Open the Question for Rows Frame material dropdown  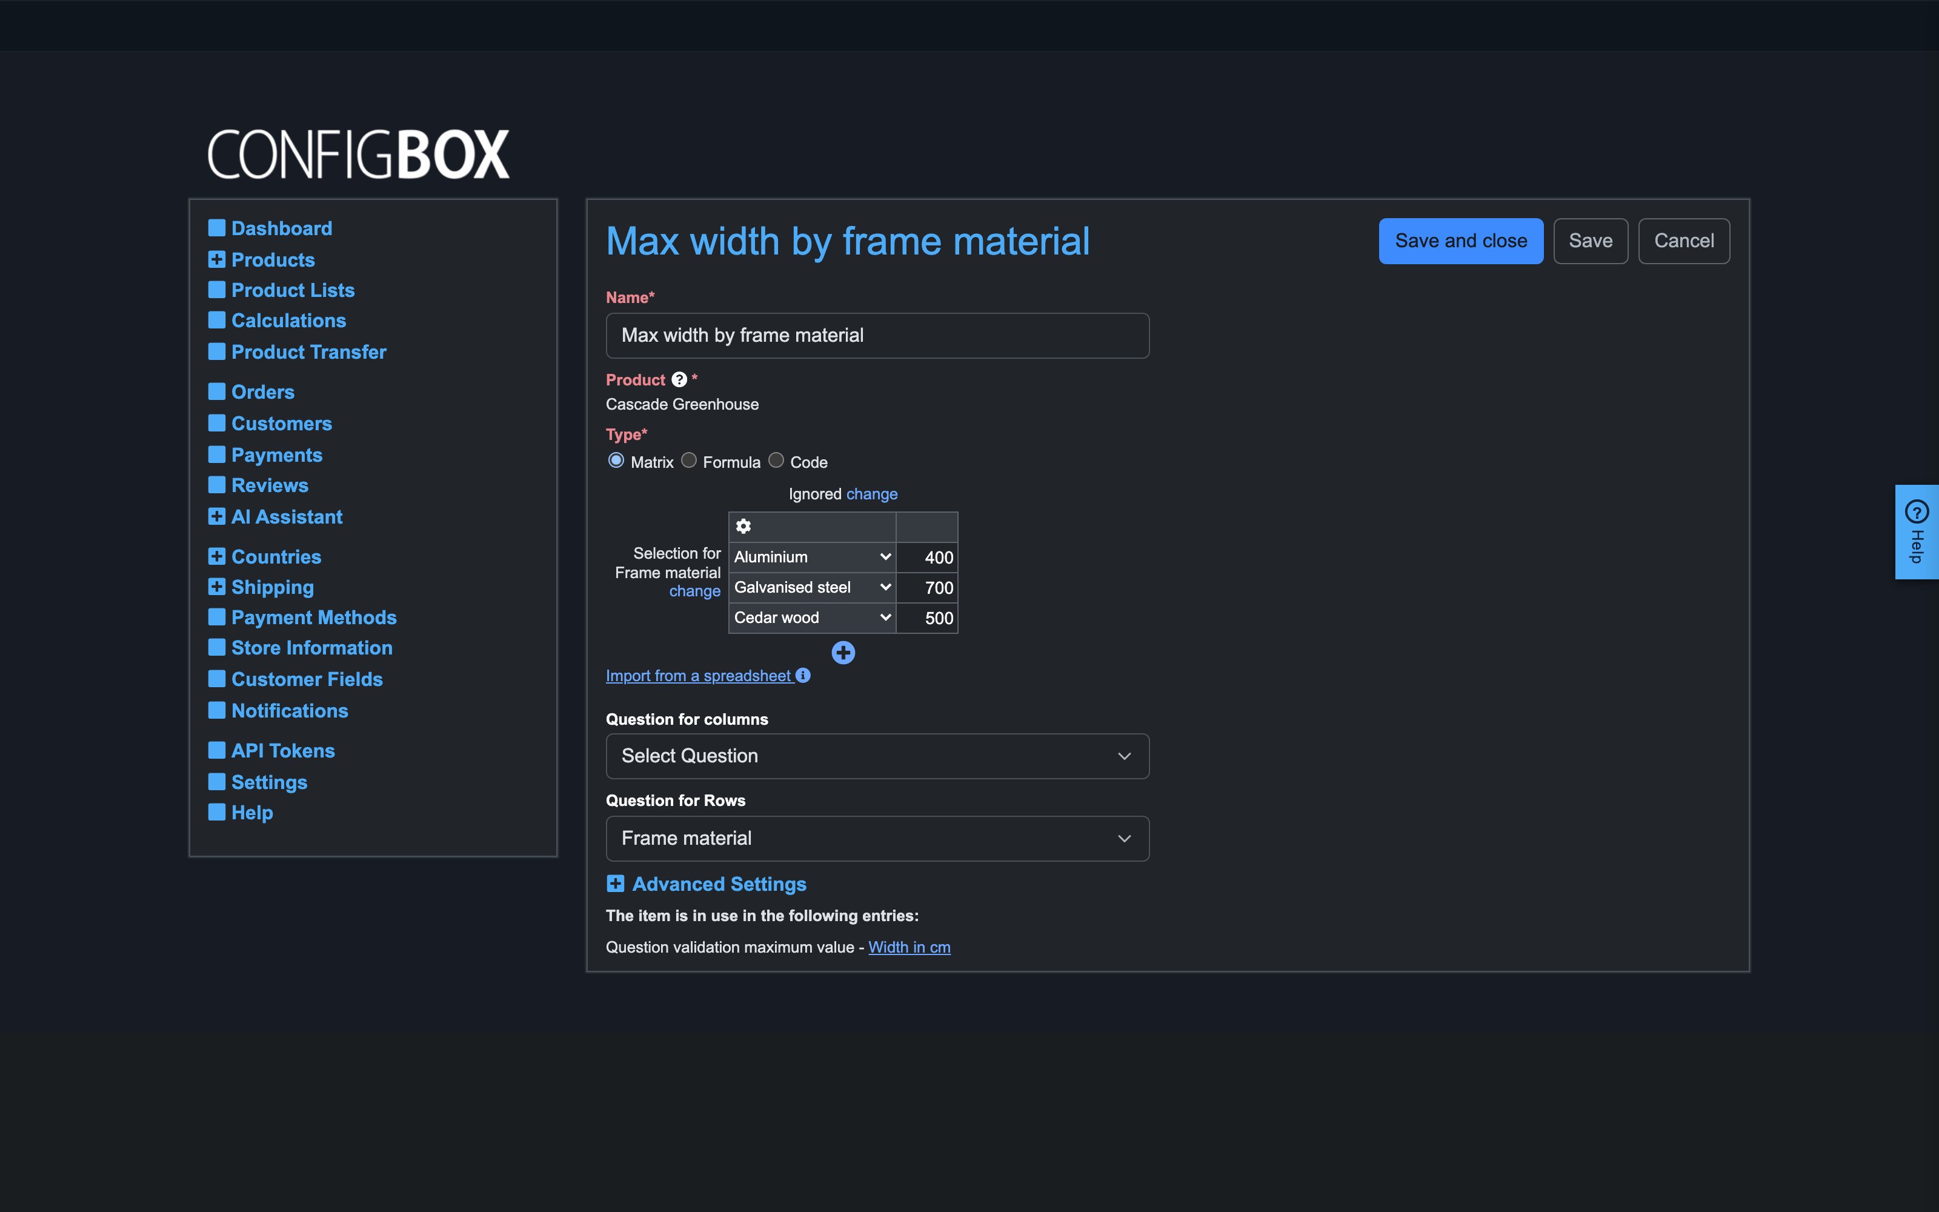(877, 839)
